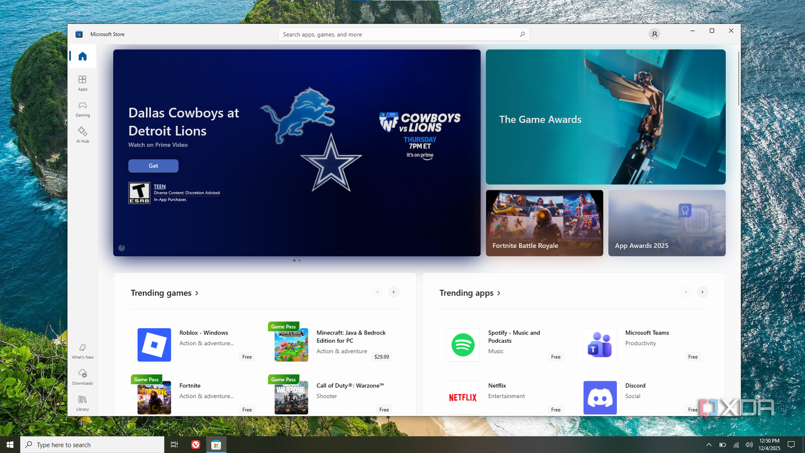Click the Discord title text
The width and height of the screenshot is (805, 453).
tap(635, 386)
